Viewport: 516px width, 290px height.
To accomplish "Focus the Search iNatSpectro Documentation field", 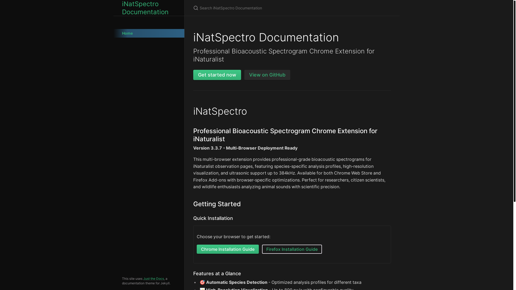I will [292, 8].
